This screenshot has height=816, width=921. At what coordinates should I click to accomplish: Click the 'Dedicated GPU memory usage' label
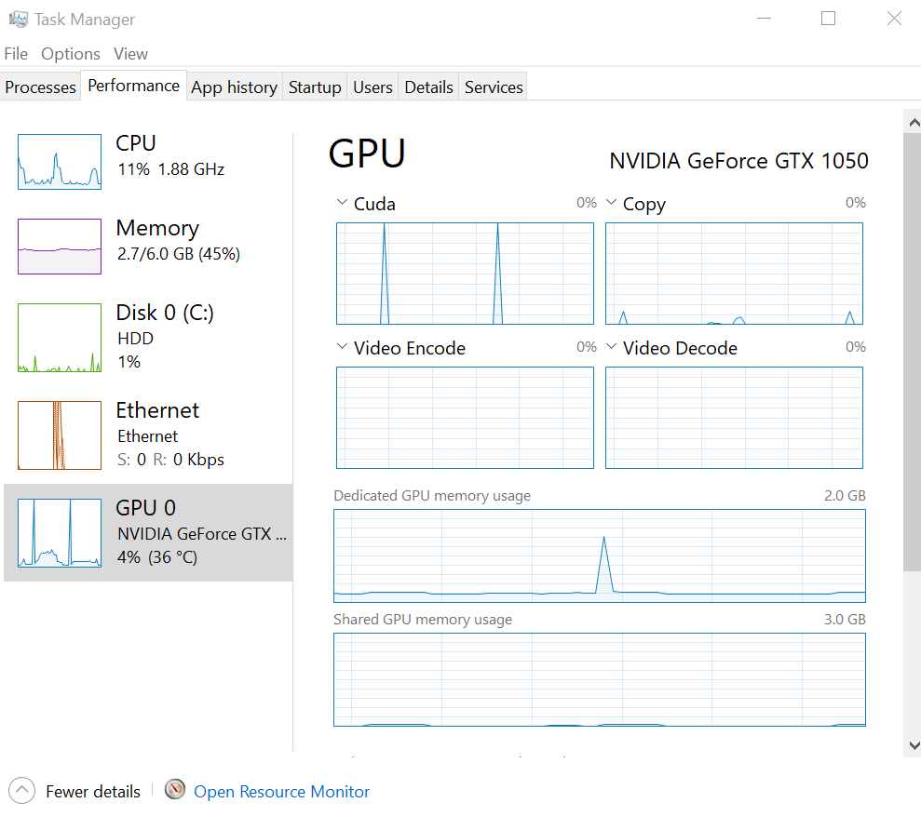click(432, 496)
